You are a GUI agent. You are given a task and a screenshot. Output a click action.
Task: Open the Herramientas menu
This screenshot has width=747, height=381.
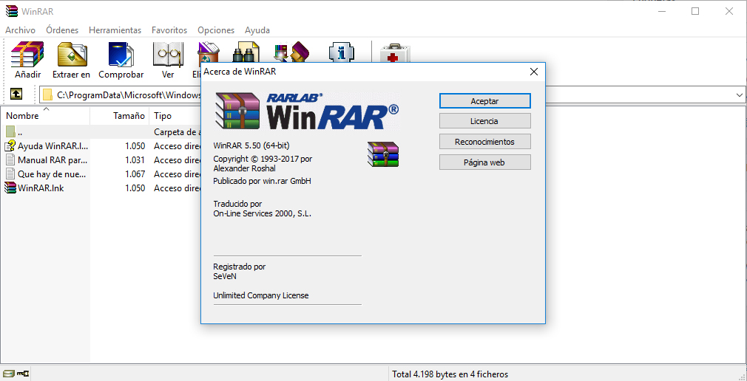tap(115, 30)
